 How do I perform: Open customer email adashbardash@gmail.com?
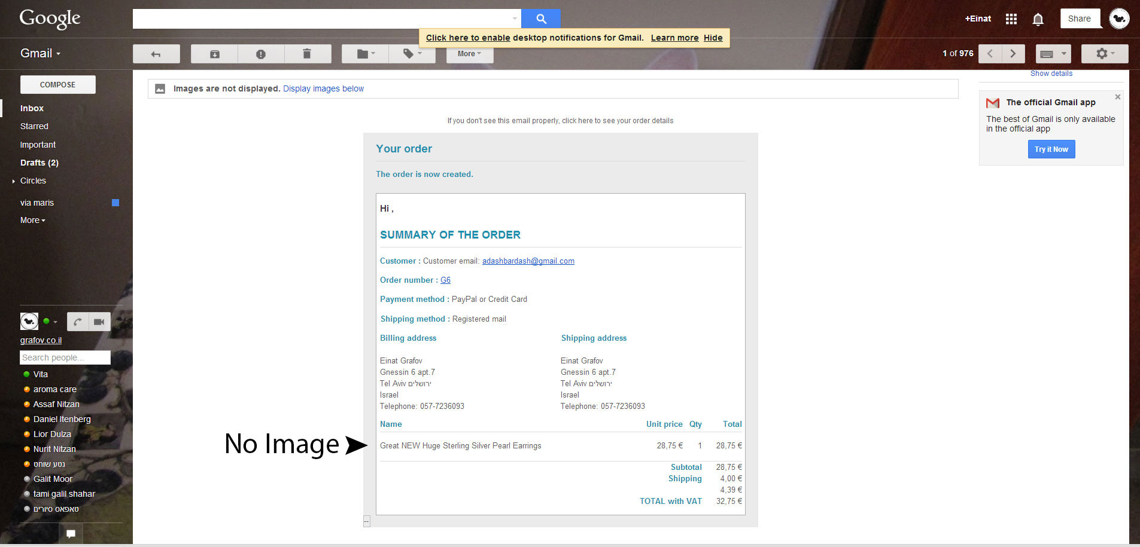[x=528, y=261]
